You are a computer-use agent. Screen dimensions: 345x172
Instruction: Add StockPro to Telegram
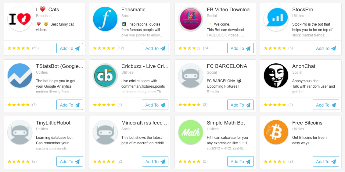(326, 48)
